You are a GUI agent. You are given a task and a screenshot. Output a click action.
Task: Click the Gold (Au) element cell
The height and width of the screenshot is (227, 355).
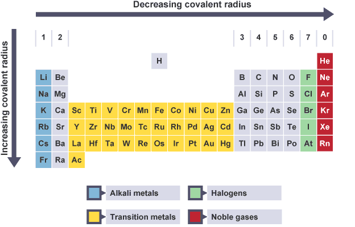(209, 144)
